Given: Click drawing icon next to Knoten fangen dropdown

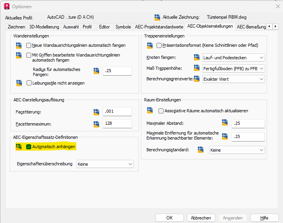Looking at the screenshot, I should 197,58.
